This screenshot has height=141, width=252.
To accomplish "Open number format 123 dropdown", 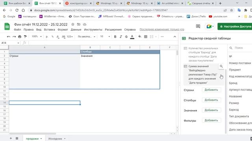I will click(70, 36).
